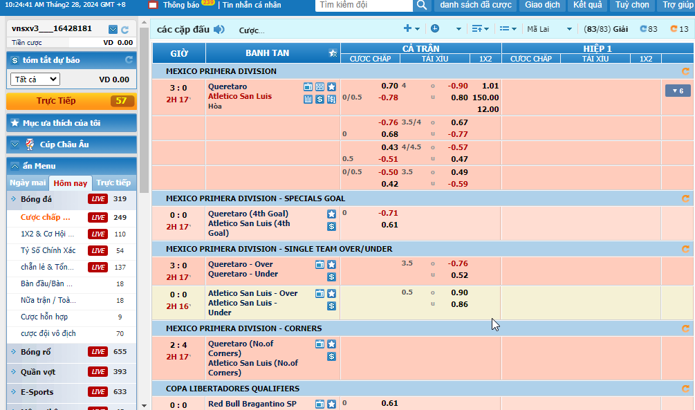Collapse the 'ẩn Menu' sidebar panel

(x=15, y=166)
